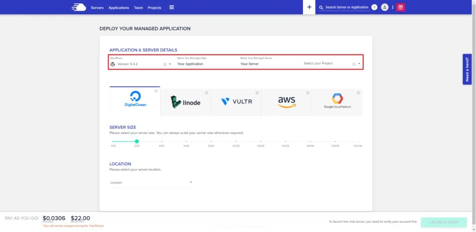Click the WordPress logo icon

pos(113,64)
